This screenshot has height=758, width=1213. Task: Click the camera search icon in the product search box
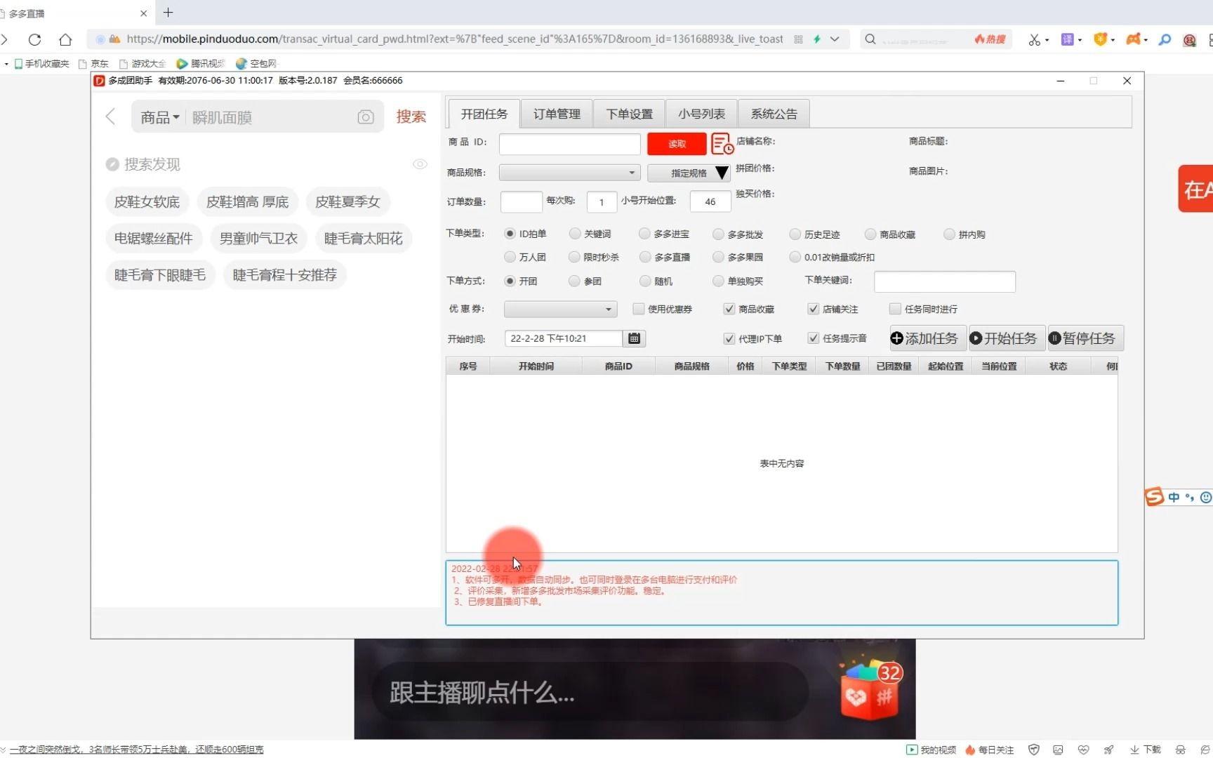click(x=365, y=117)
